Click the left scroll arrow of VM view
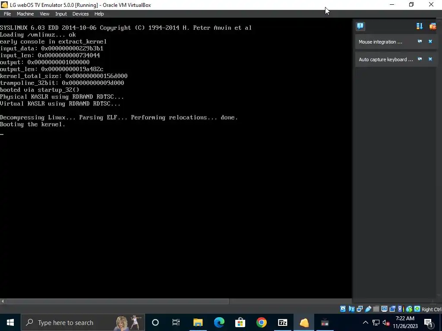The height and width of the screenshot is (331, 442). [3, 301]
